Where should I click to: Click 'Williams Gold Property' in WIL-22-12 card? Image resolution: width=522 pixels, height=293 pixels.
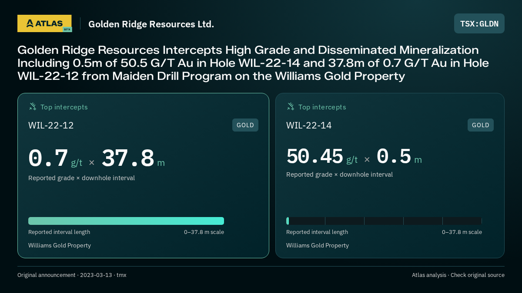click(60, 245)
